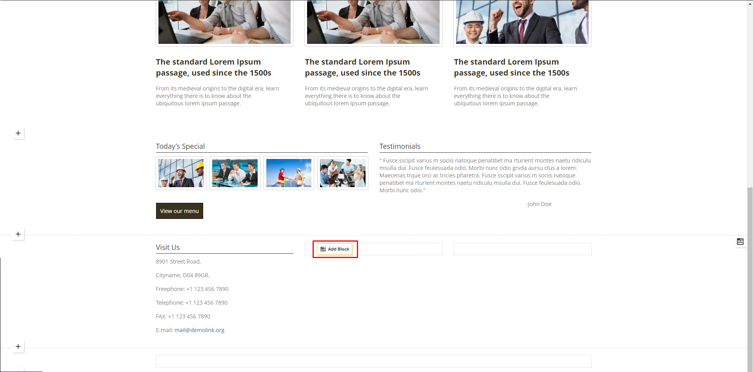This screenshot has width=753, height=372.
Task: Click the testimonial quote paragraph
Action: pos(485,175)
